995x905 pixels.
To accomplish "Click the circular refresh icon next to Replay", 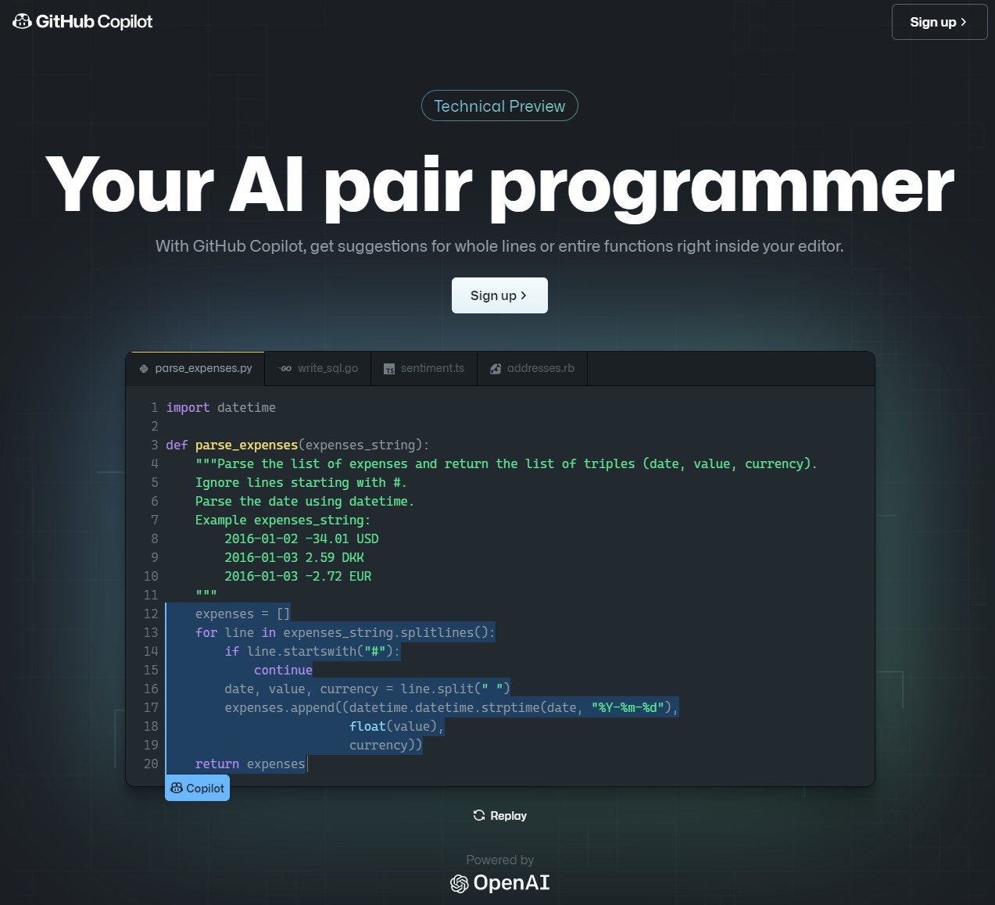I will click(x=478, y=815).
